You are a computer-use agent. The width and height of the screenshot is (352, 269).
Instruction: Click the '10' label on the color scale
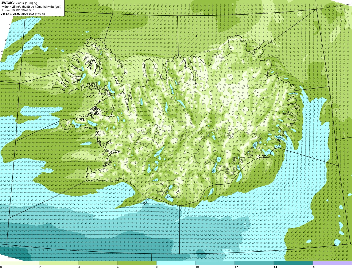(197, 267)
